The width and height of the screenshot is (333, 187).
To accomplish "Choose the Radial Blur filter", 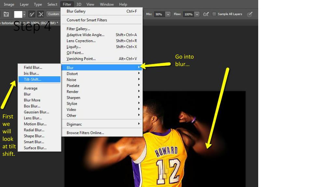I will (39, 130).
